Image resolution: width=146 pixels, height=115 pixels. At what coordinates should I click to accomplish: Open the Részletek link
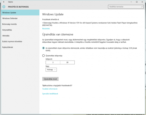point(46,29)
